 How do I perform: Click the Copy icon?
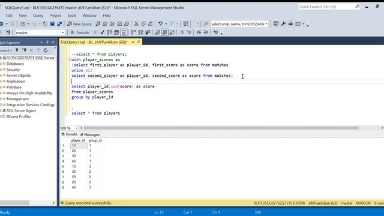143,24
